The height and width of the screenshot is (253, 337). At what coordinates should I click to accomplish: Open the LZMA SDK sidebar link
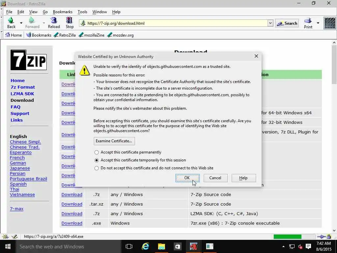[x=22, y=94]
